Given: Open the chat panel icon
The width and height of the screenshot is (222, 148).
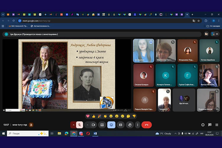Looking at the screenshot, I should click(210, 125).
